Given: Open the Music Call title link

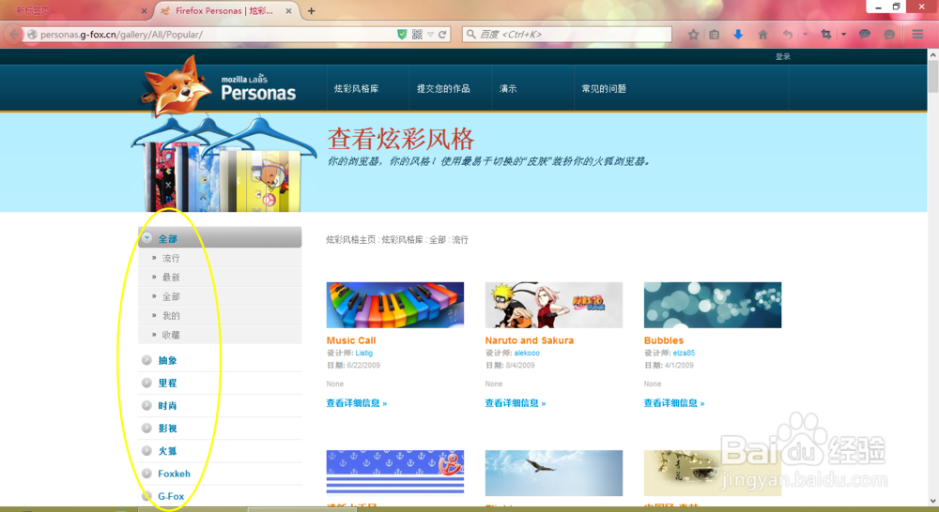Looking at the screenshot, I should (351, 340).
